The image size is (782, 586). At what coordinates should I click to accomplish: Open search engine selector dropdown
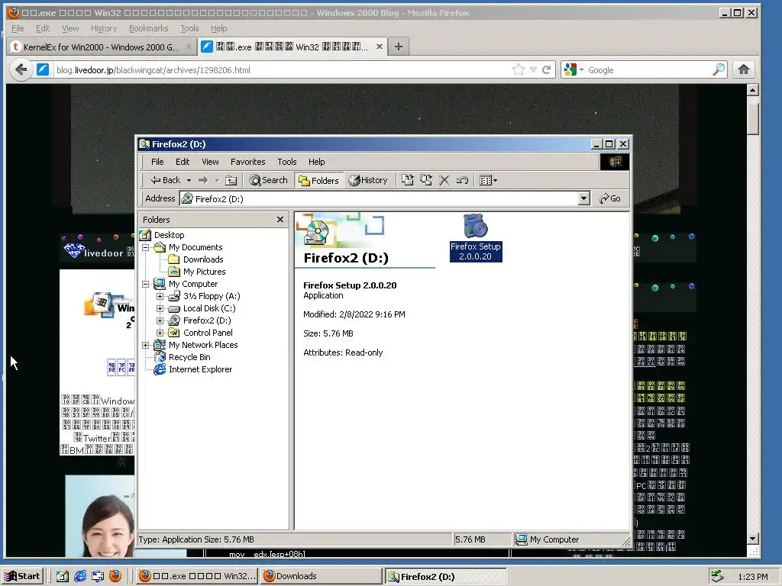(573, 69)
